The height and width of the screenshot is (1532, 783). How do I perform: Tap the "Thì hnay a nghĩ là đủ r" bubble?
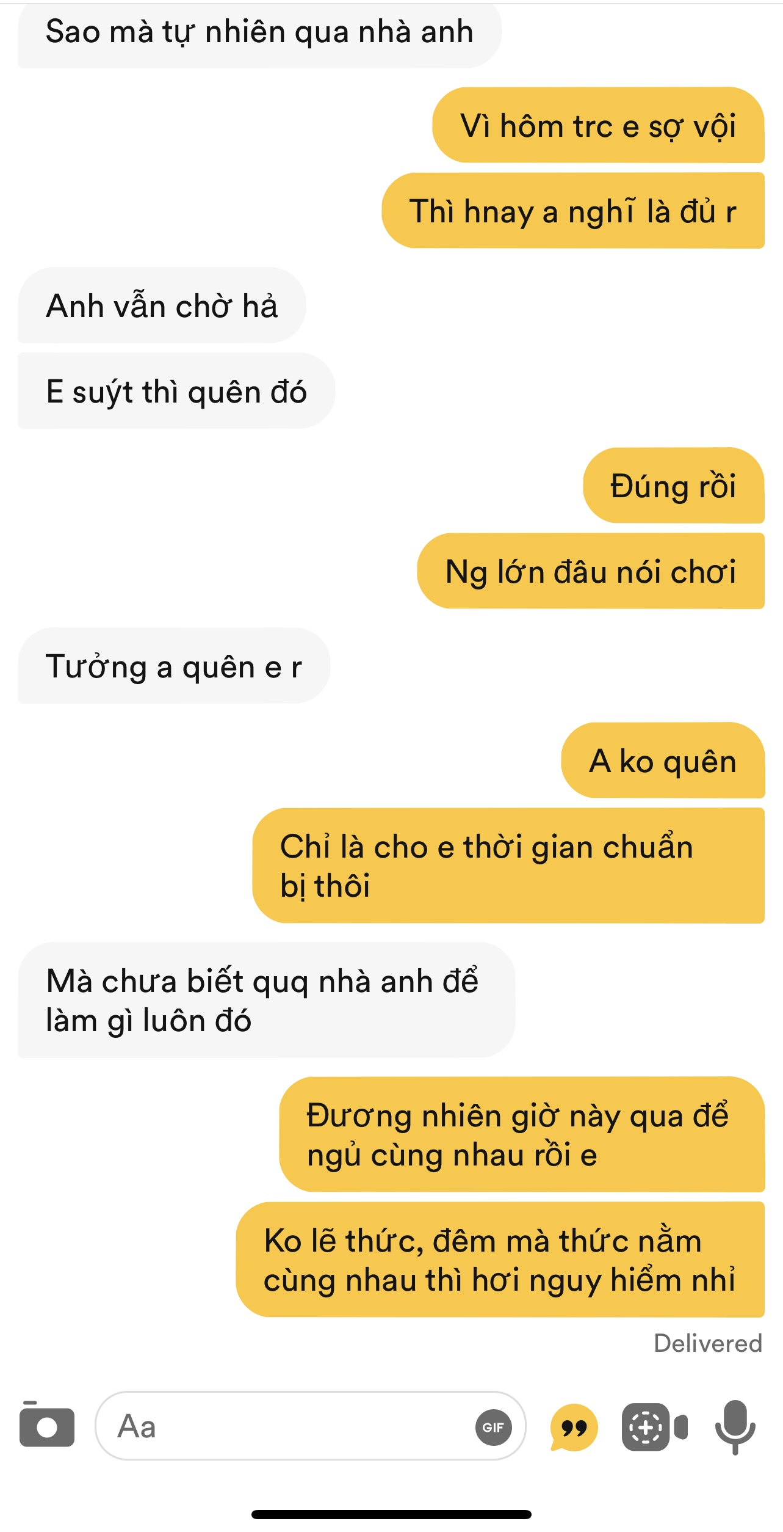[573, 211]
